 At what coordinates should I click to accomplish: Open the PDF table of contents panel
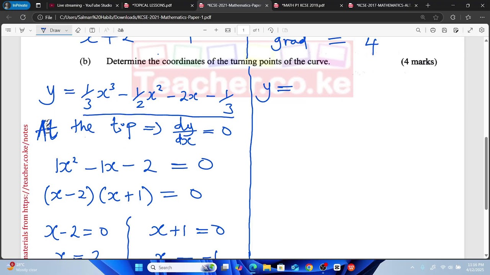pyautogui.click(x=8, y=30)
